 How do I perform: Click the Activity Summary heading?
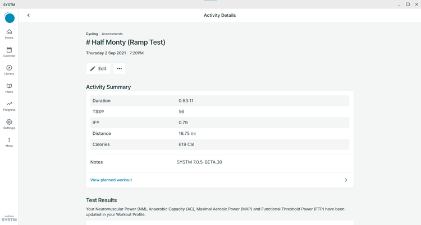pyautogui.click(x=108, y=87)
